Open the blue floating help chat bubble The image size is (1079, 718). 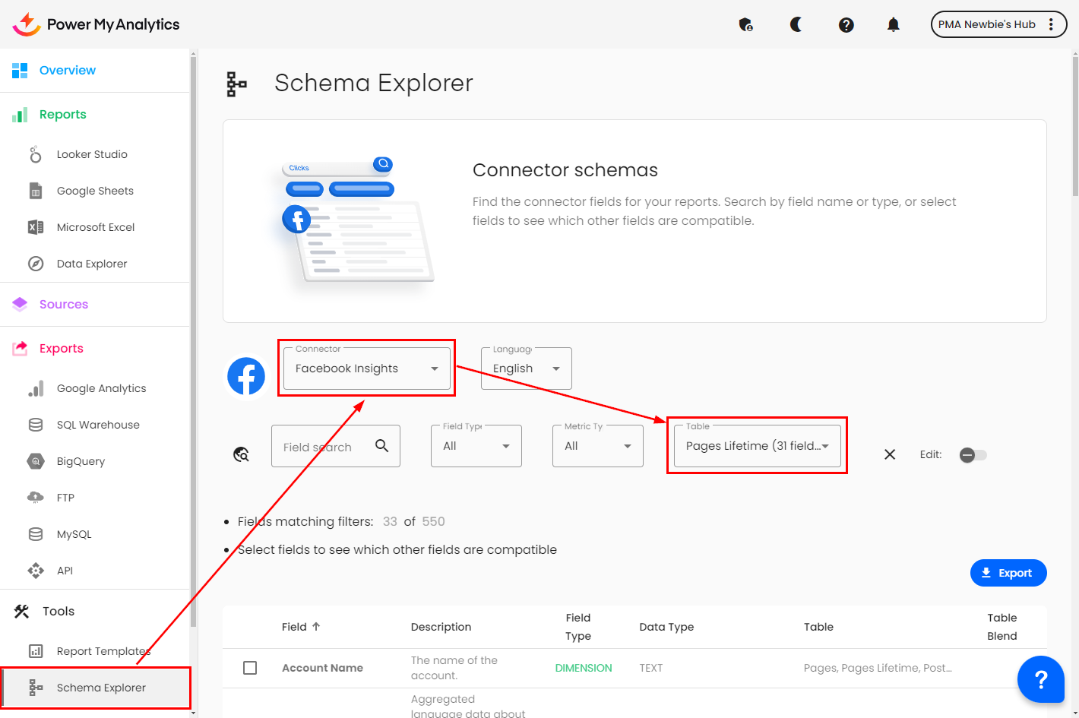1040,678
